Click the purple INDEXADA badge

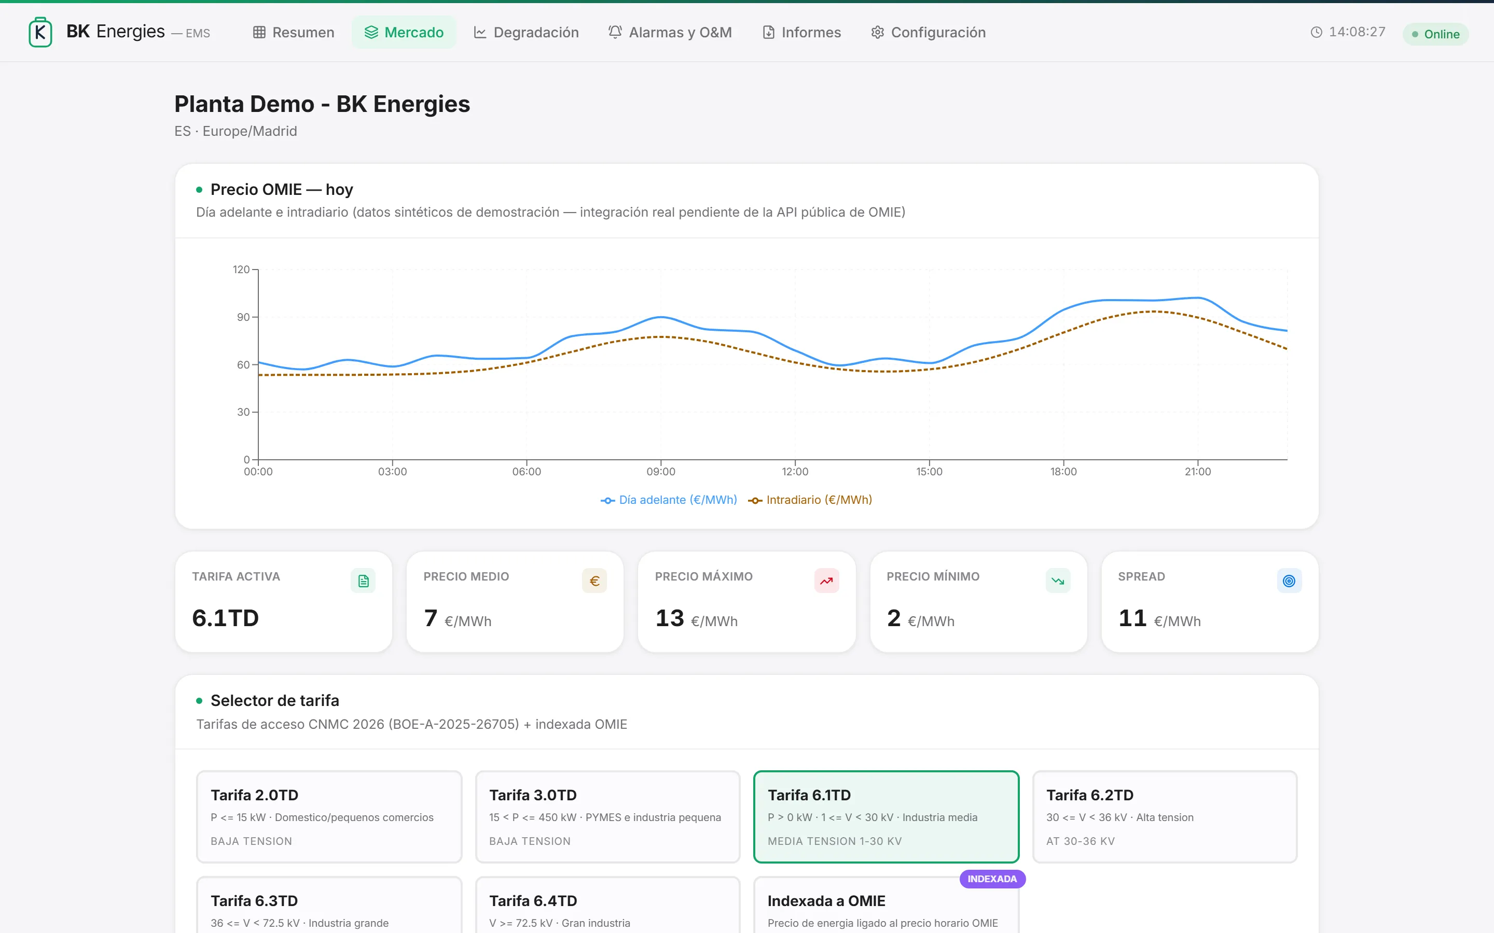point(992,879)
